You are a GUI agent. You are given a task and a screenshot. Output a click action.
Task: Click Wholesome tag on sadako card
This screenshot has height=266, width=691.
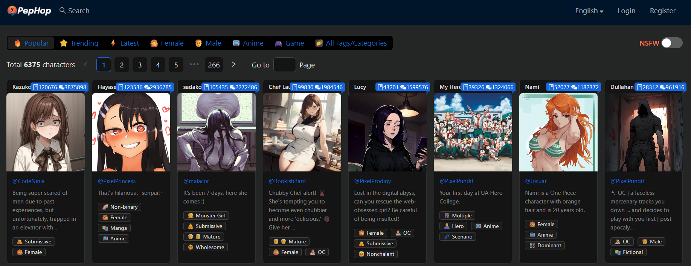coord(206,247)
